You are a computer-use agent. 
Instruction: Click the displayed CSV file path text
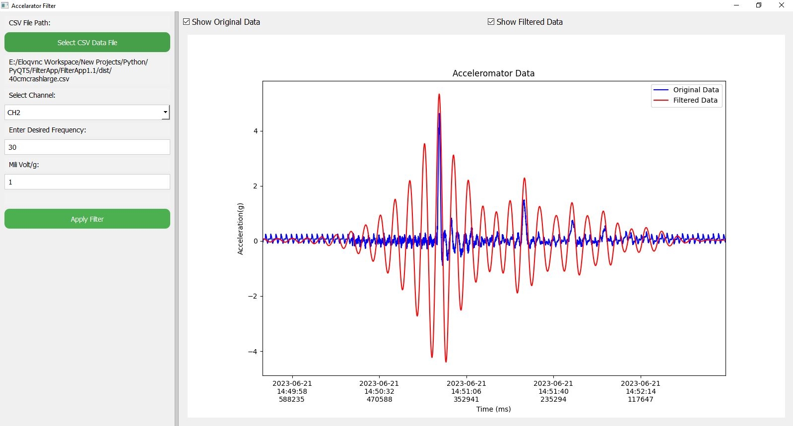click(x=78, y=70)
